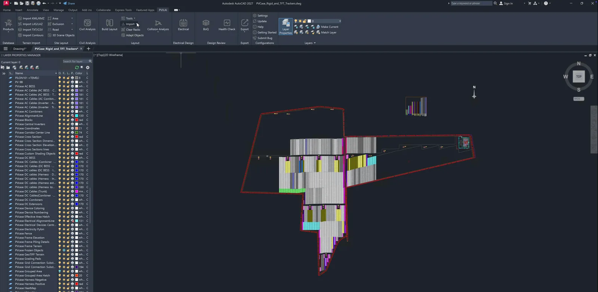Click New Layer icon in layer manager
This screenshot has width=598, height=292.
21,68
